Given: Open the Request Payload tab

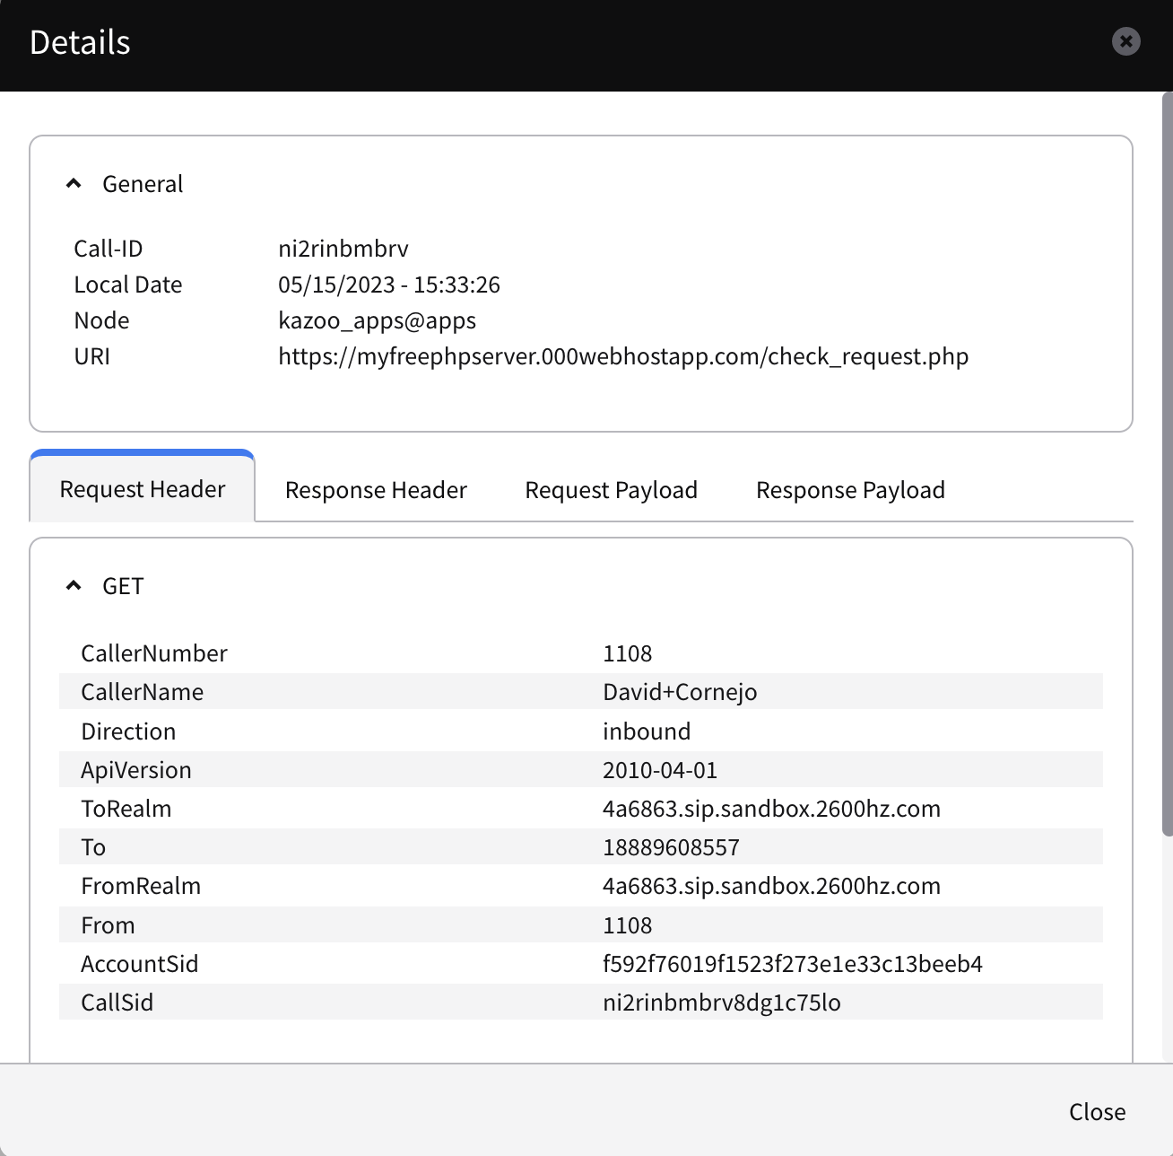Looking at the screenshot, I should point(611,490).
